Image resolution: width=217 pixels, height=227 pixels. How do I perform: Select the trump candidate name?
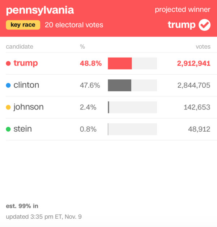tap(25, 63)
